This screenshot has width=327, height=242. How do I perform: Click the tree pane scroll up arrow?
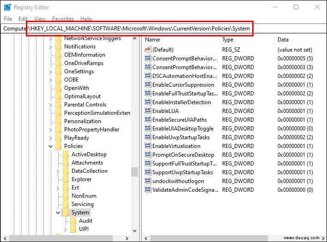tap(135, 39)
